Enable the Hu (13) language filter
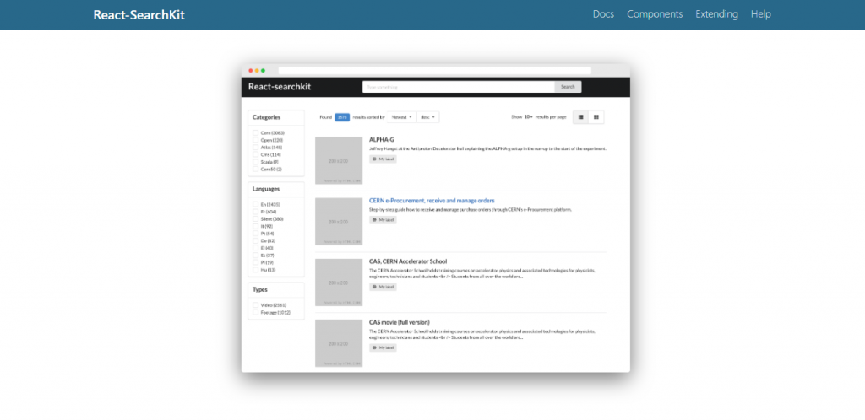 tap(255, 270)
